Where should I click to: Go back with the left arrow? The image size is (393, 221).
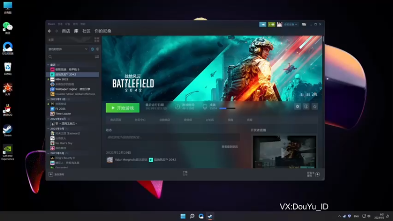click(x=50, y=31)
